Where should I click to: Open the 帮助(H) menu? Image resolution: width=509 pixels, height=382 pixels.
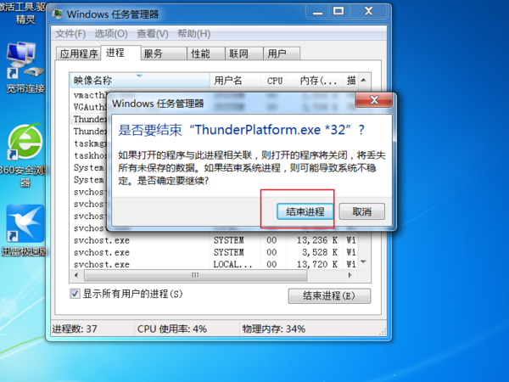tap(193, 34)
